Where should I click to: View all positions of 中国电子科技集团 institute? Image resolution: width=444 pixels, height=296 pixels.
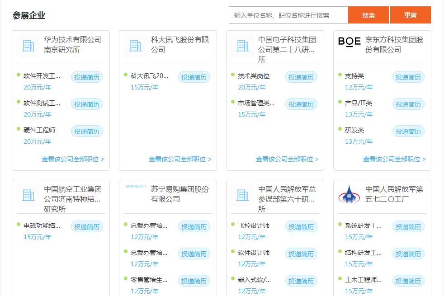click(287, 160)
